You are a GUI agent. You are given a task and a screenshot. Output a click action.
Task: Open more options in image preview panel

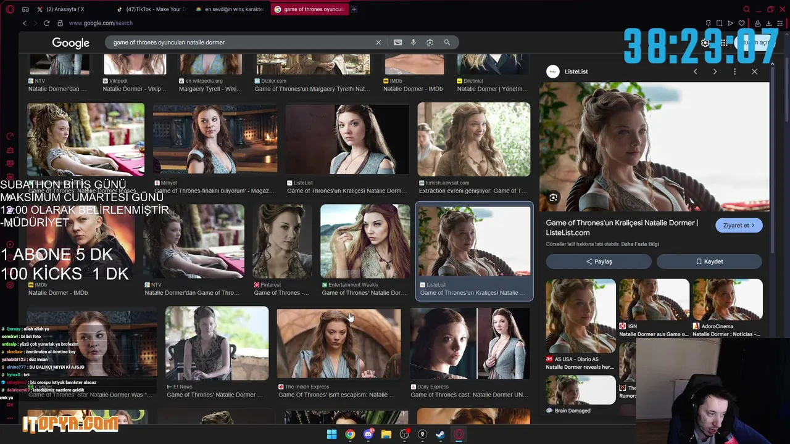[x=734, y=72]
